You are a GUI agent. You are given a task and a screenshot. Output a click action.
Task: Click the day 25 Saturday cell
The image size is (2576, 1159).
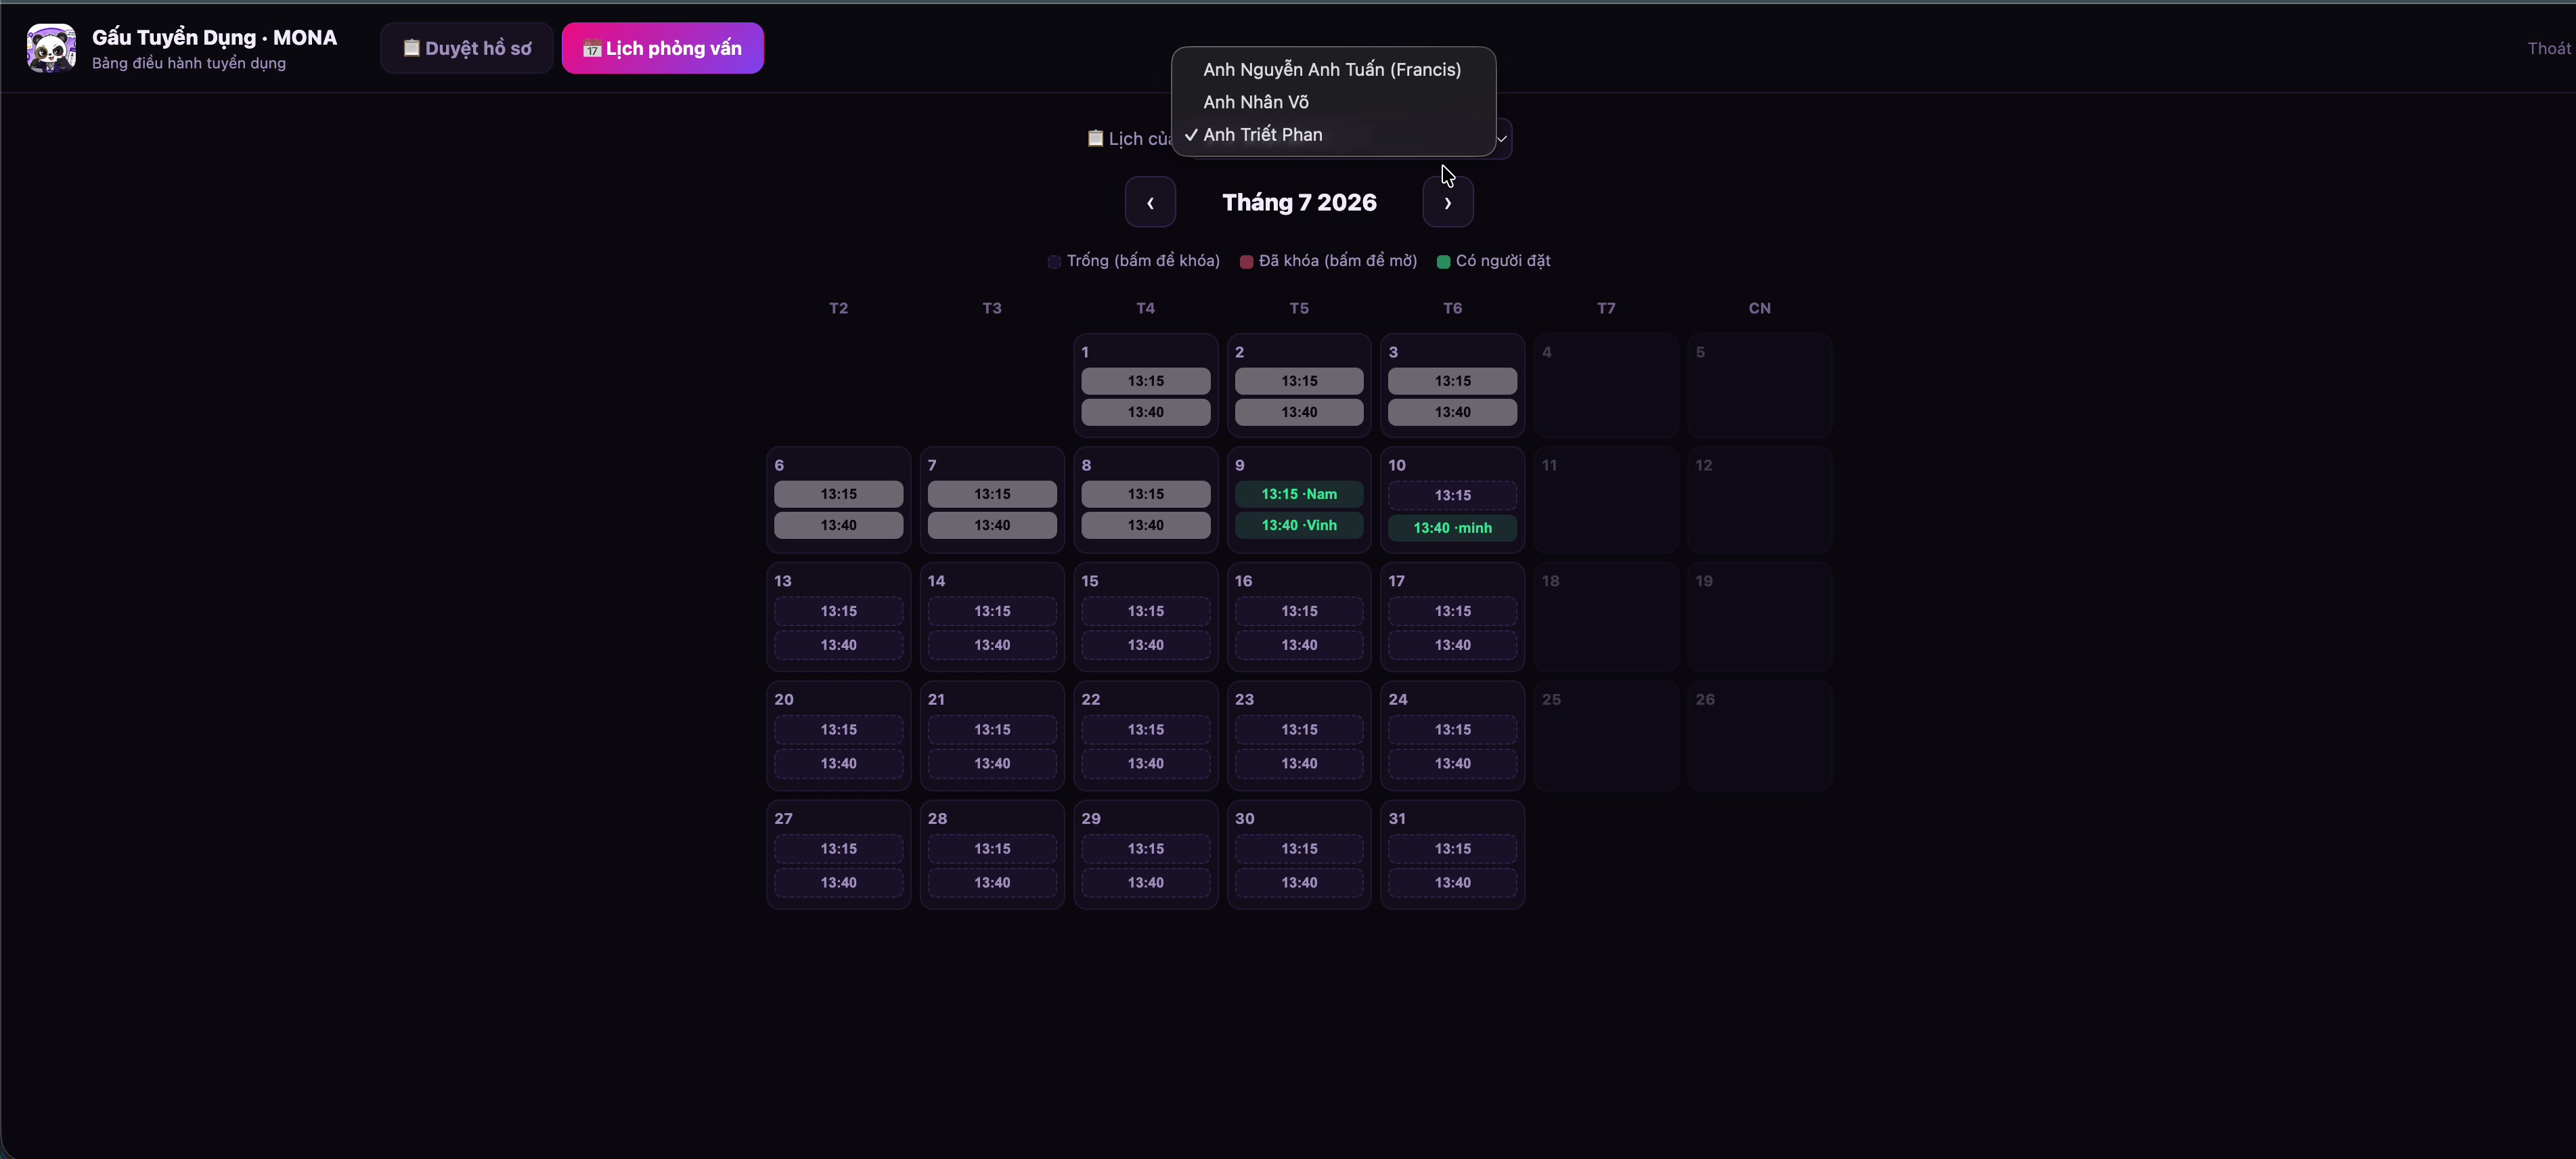1606,736
